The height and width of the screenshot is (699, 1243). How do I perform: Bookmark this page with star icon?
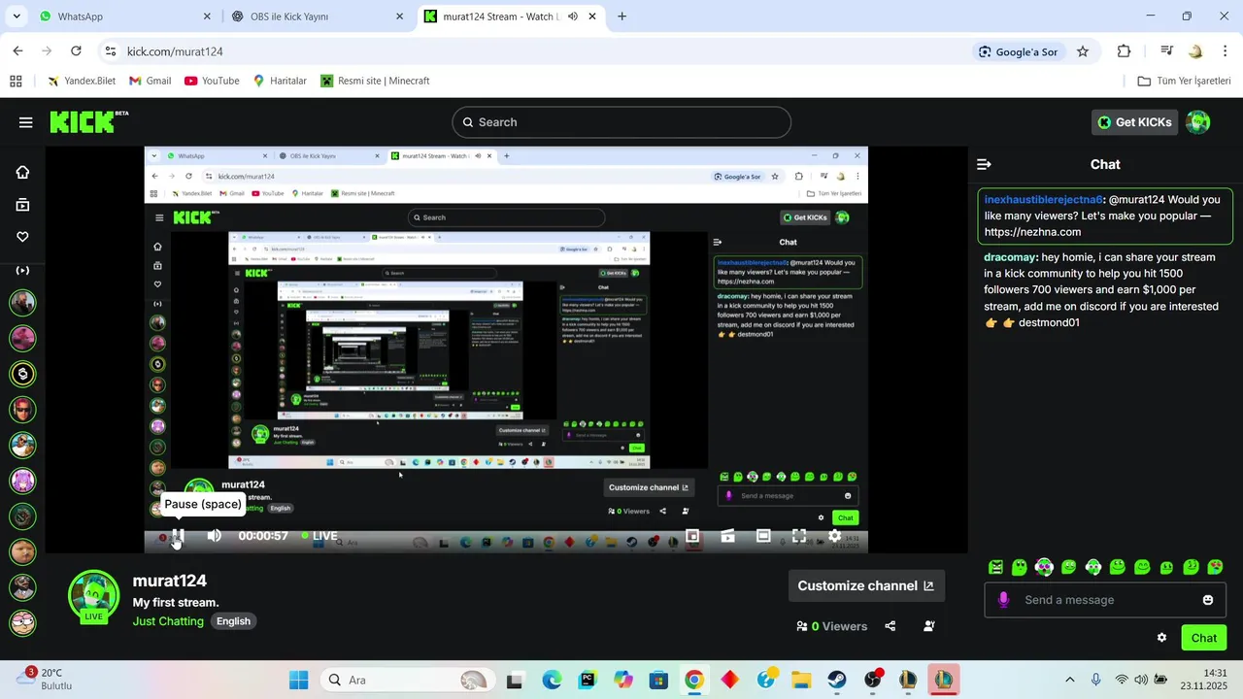[1083, 51]
